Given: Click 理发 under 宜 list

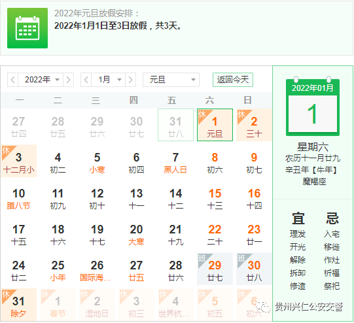Looking at the screenshot, I should [x=298, y=234].
